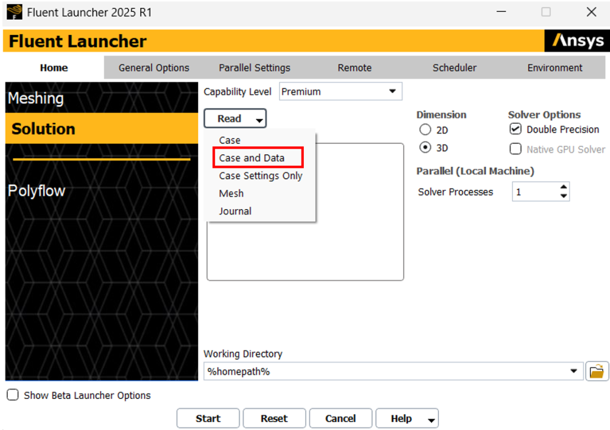
Task: Click the Read dropdown button
Action: [235, 118]
